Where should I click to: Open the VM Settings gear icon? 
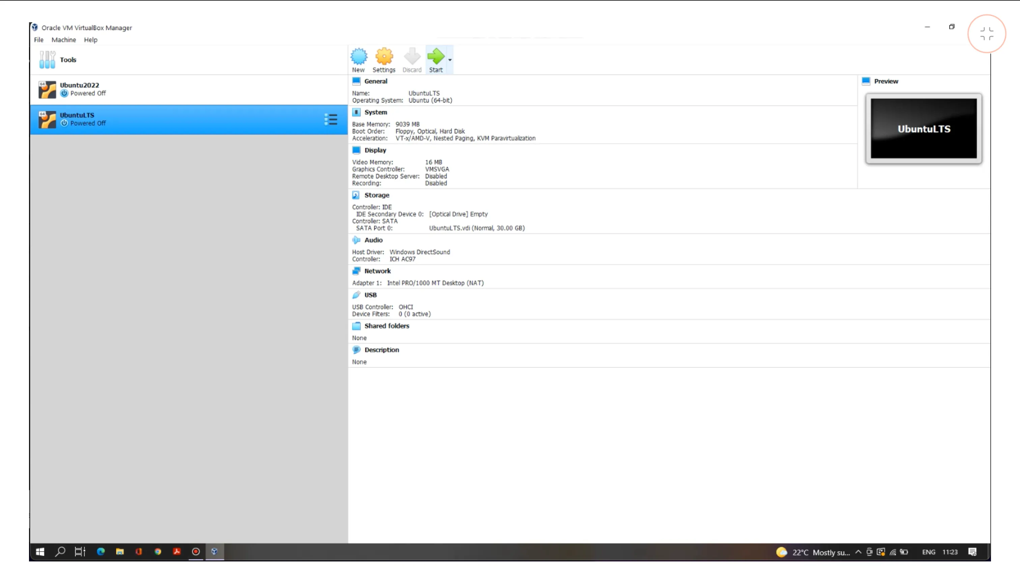pyautogui.click(x=384, y=57)
